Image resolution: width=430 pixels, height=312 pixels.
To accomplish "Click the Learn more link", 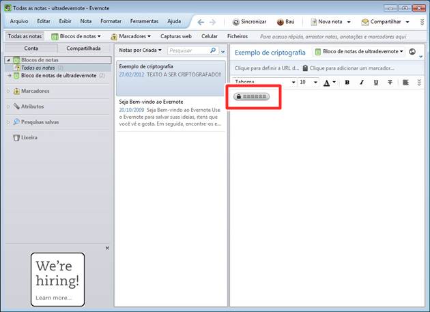I will [x=54, y=298].
